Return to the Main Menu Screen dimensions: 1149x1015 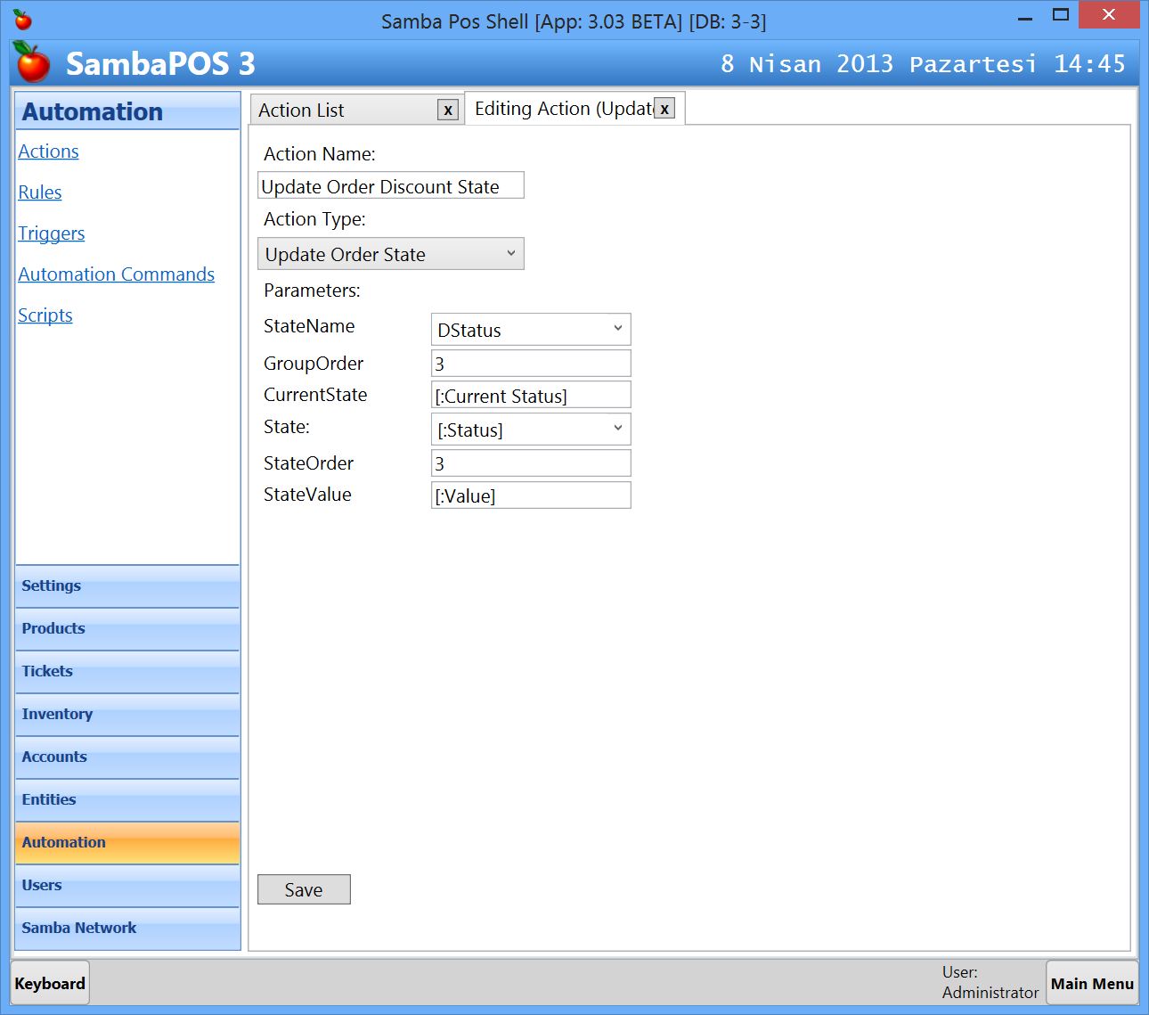[x=1091, y=983]
